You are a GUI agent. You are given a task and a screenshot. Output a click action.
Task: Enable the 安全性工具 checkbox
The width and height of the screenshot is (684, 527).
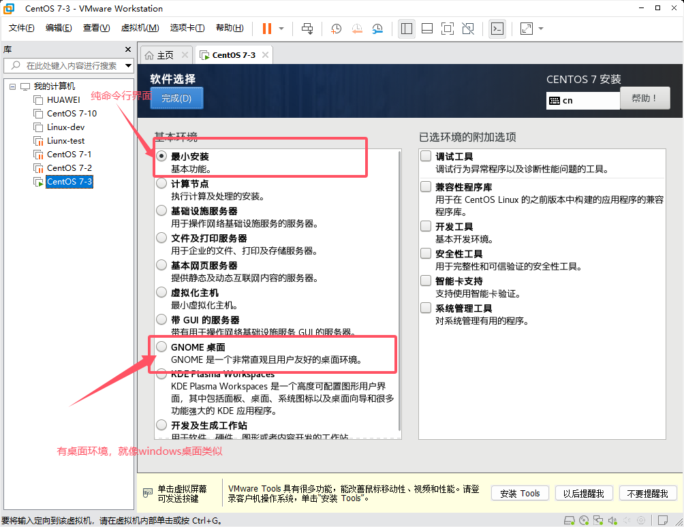point(426,253)
